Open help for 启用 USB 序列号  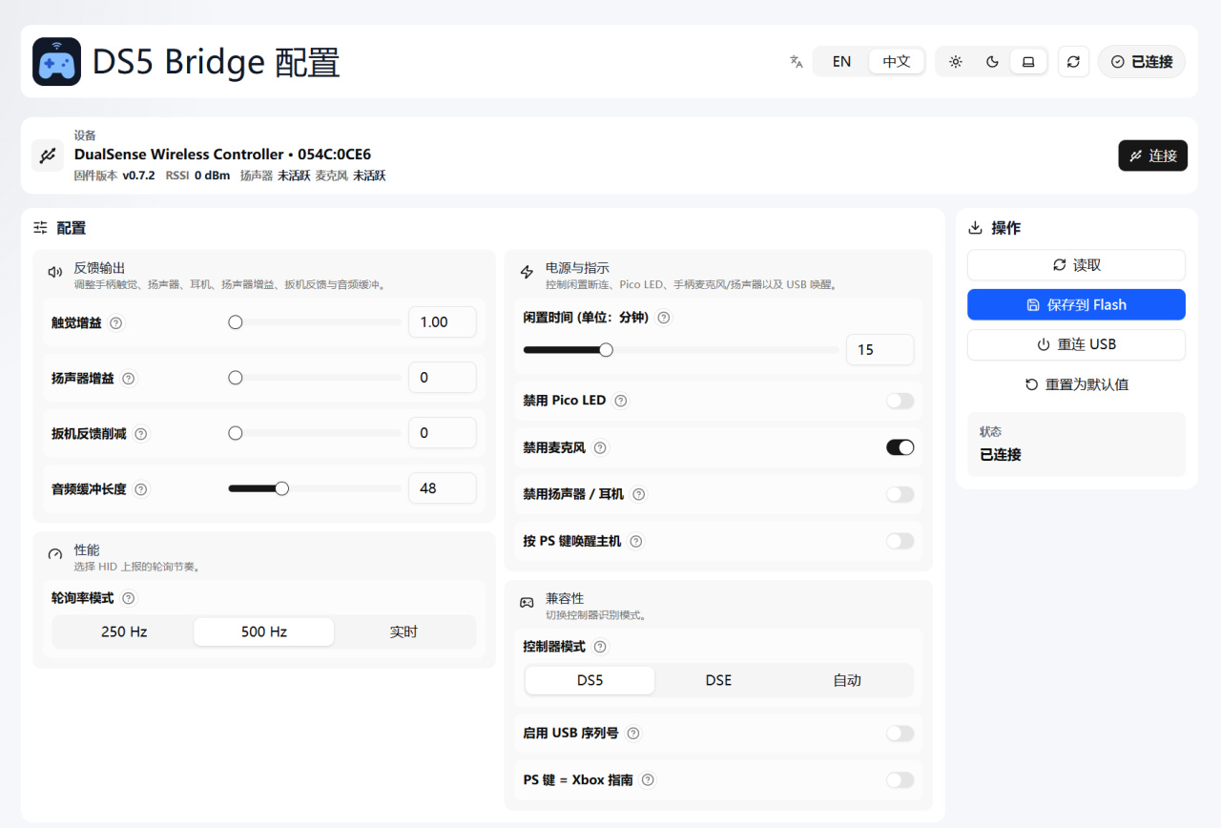[x=633, y=734]
